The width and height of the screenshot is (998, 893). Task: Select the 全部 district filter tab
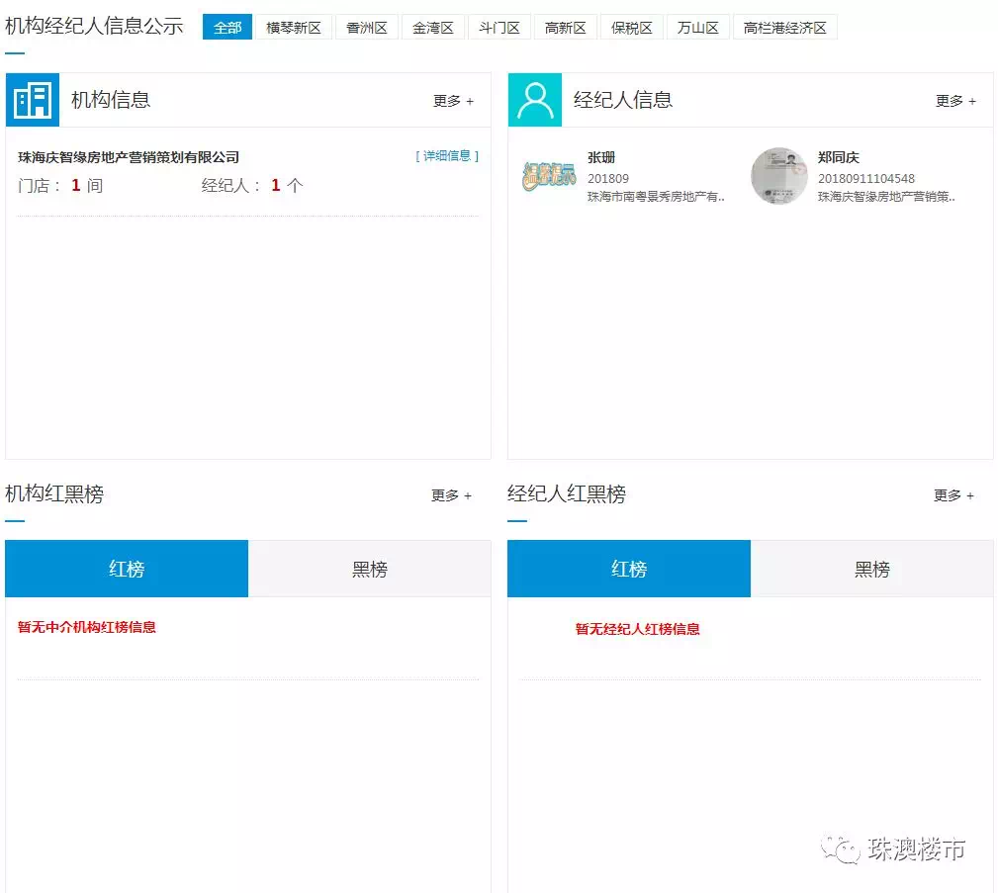click(x=227, y=28)
